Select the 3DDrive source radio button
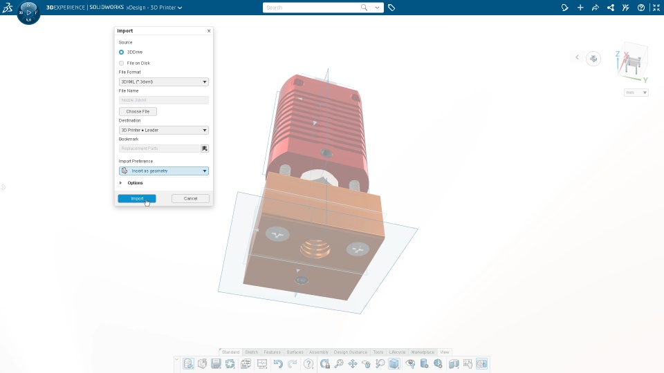The width and height of the screenshot is (664, 373). pos(122,52)
